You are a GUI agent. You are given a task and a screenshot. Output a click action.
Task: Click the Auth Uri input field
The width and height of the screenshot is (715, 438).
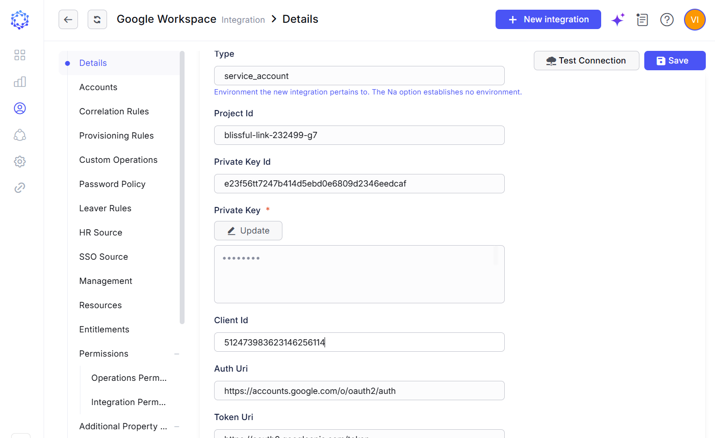tap(359, 391)
